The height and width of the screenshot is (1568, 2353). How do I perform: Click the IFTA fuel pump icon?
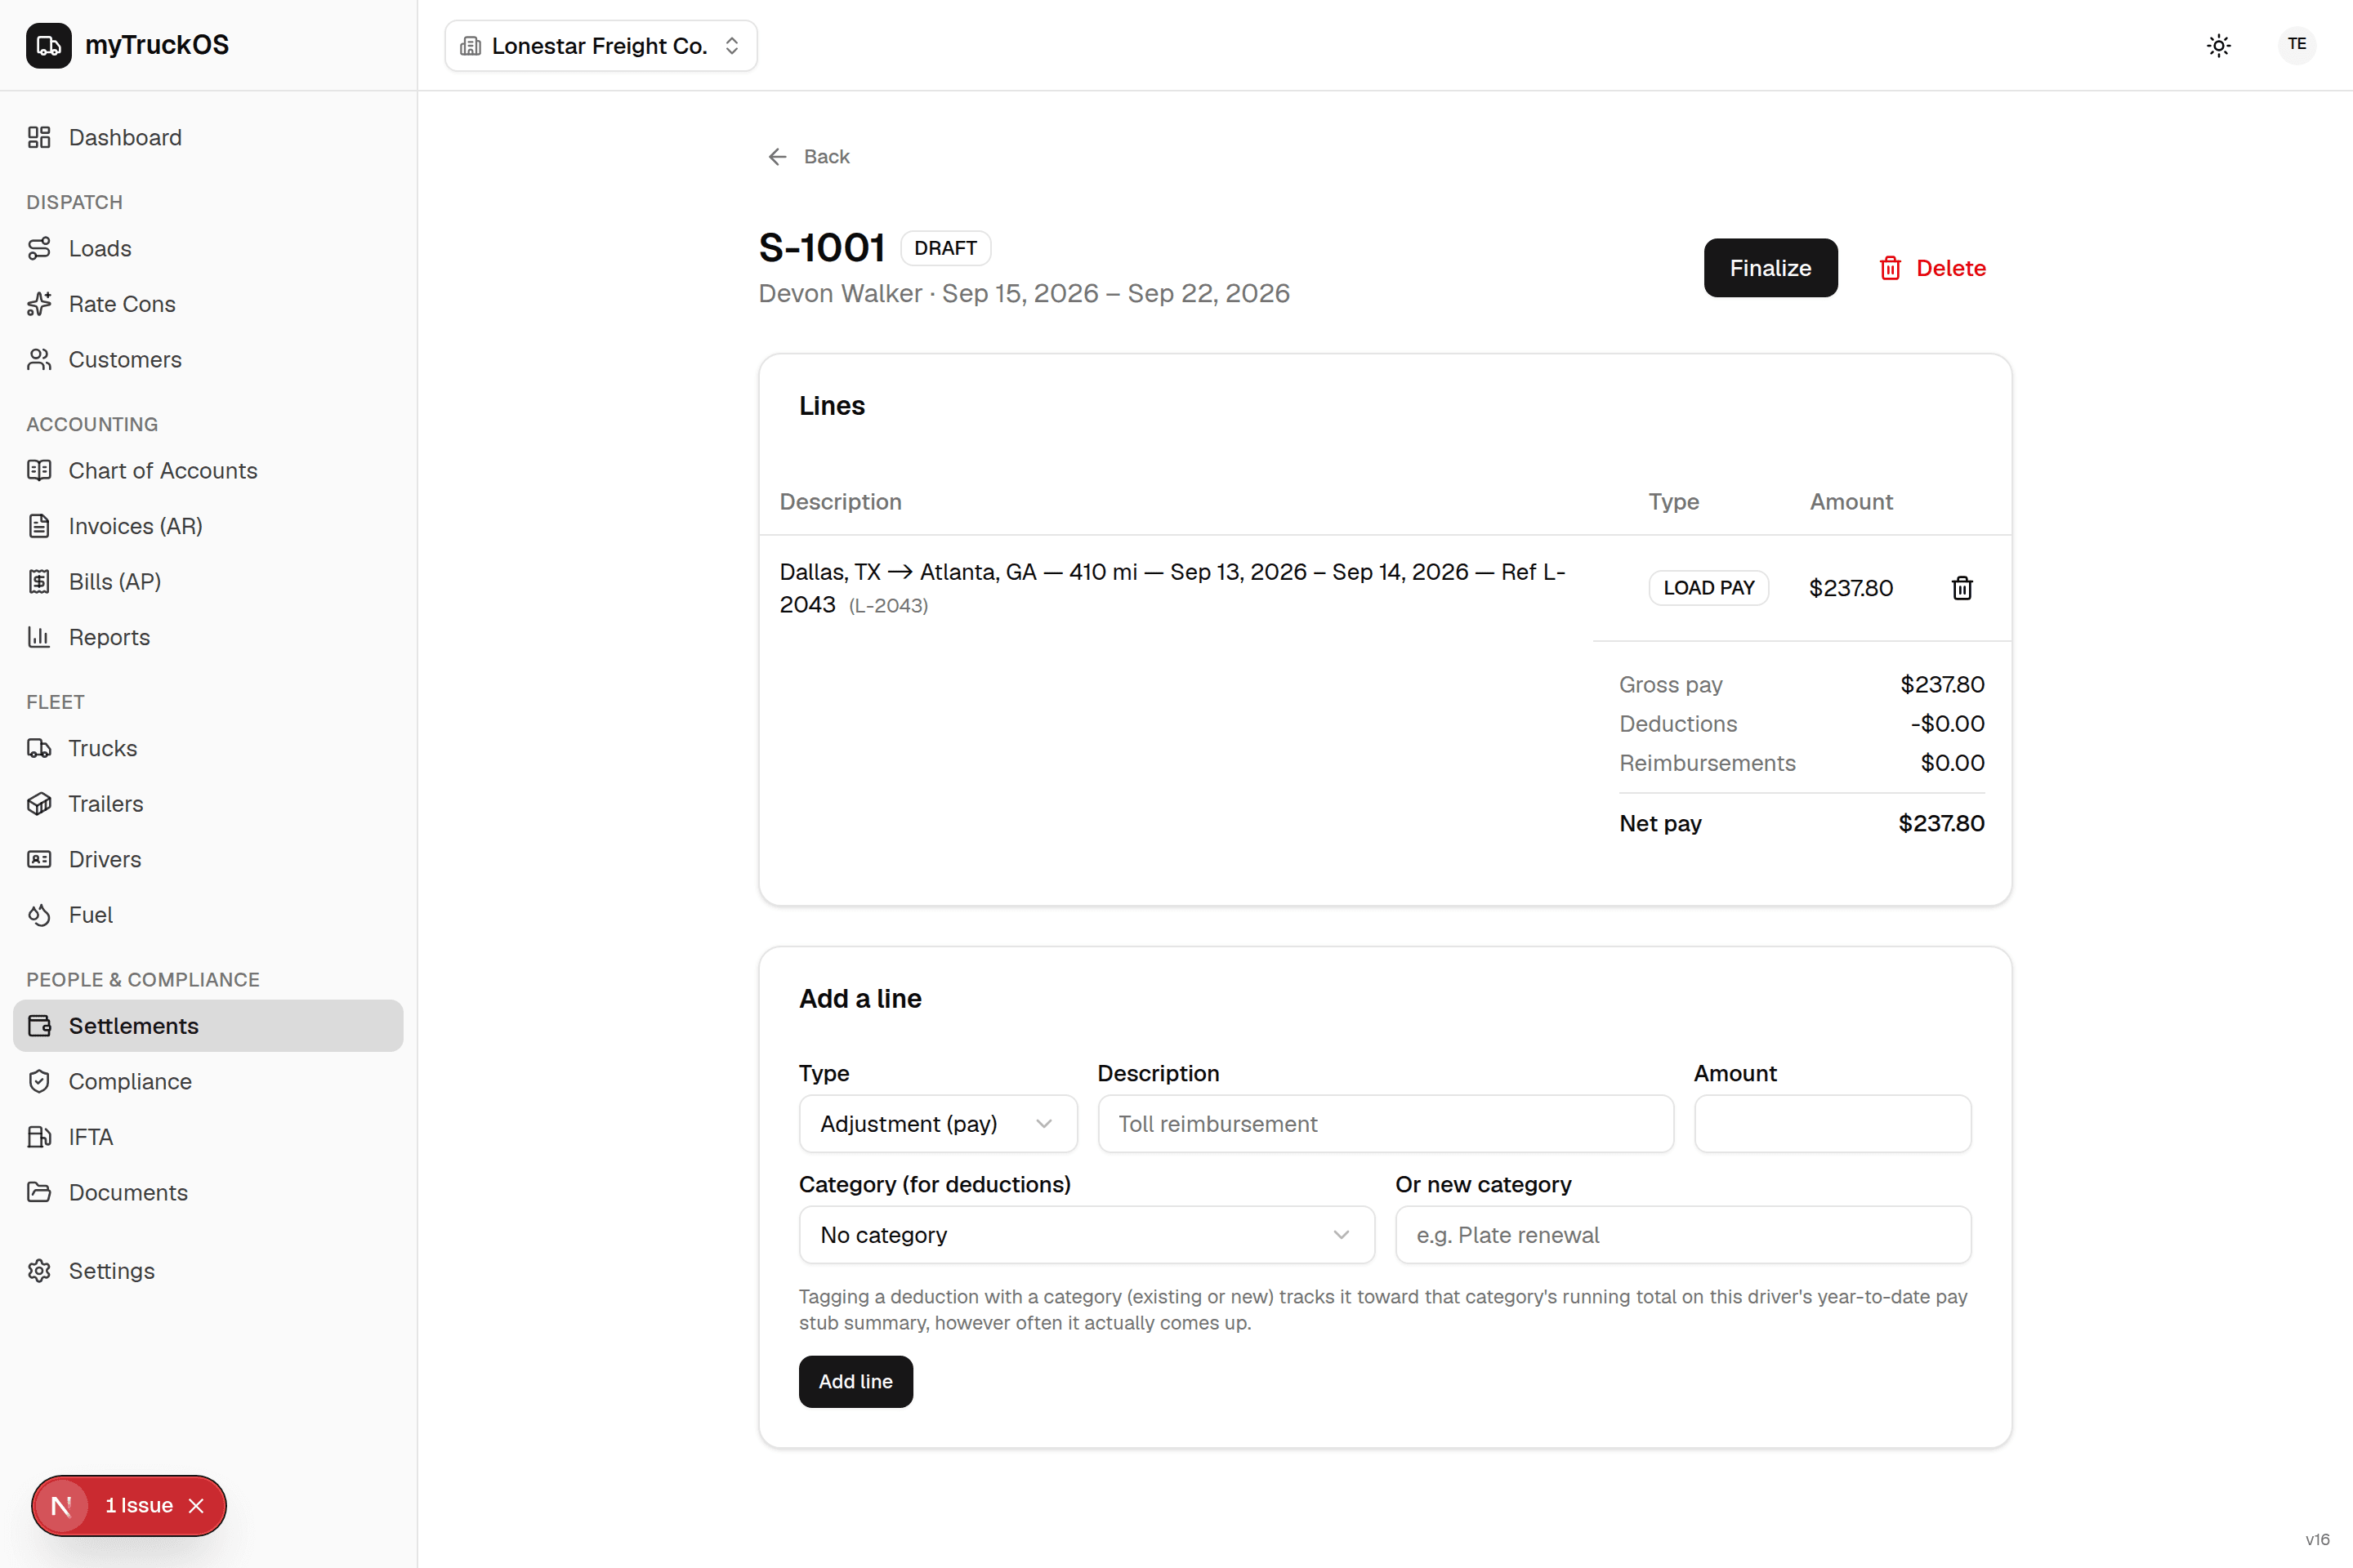pyautogui.click(x=39, y=1137)
